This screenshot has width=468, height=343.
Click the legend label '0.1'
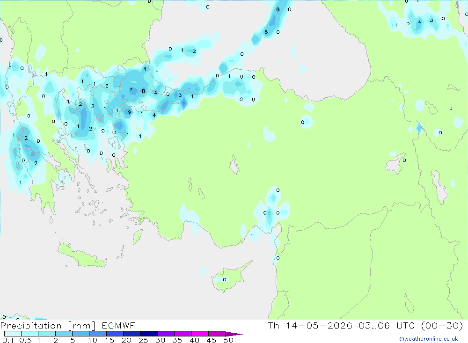tap(8, 340)
